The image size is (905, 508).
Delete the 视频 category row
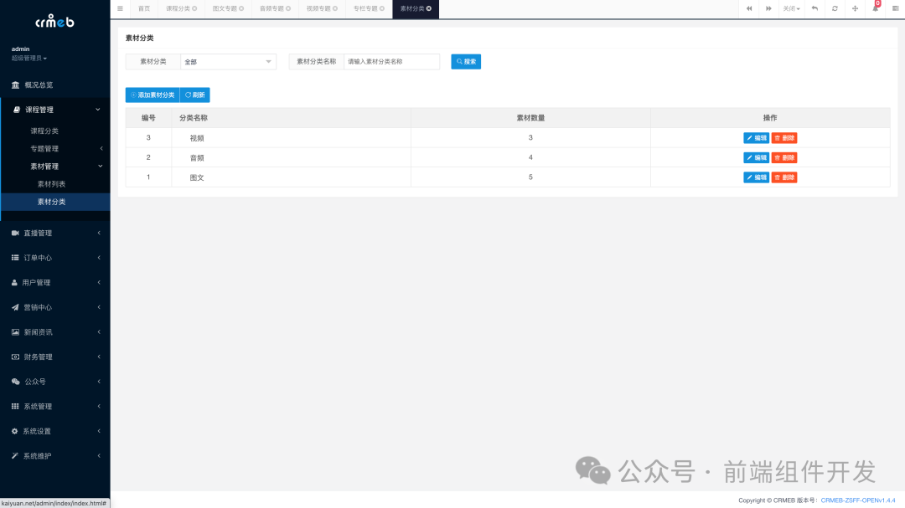(x=784, y=138)
